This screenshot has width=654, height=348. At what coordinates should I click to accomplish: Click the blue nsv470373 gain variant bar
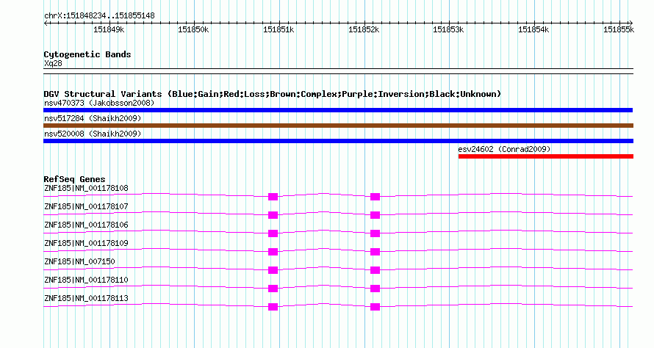338,110
